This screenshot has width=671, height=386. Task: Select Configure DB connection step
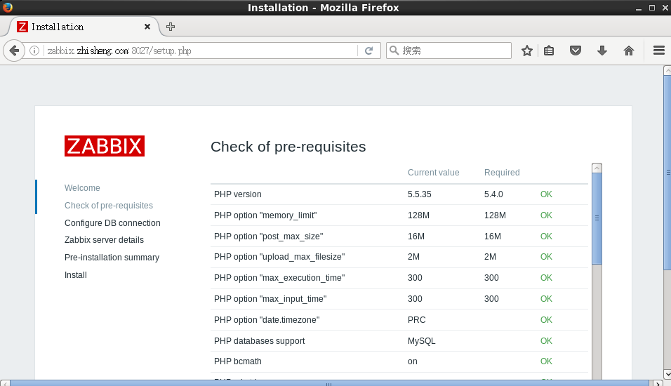[x=112, y=223]
